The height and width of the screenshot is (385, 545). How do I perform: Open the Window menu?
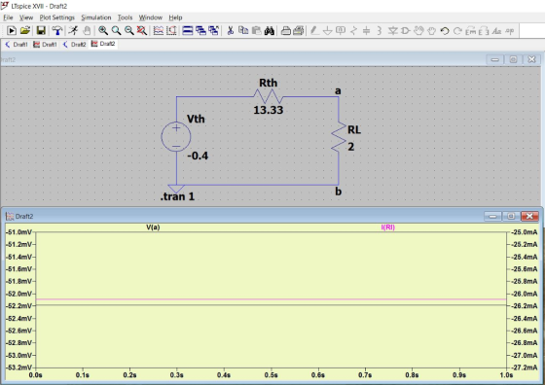click(151, 17)
